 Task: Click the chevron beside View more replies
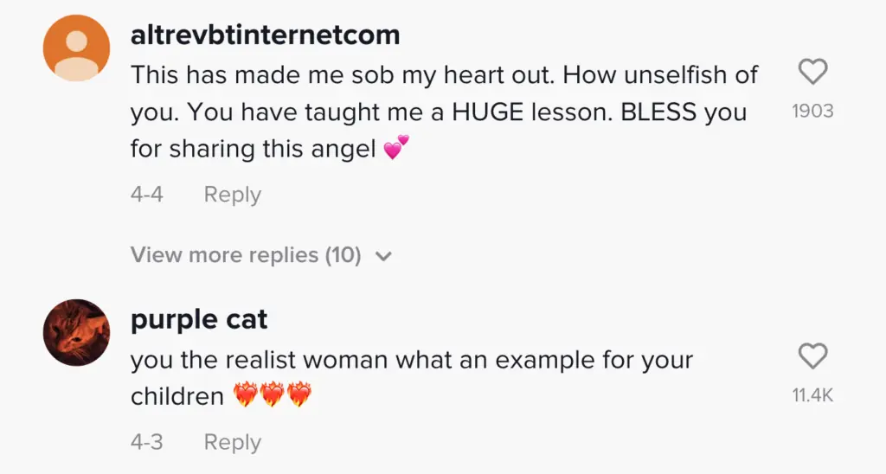click(x=385, y=256)
